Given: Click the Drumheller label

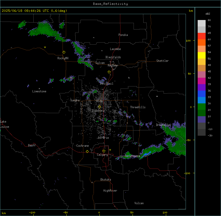Looking at the screenshot, I should [x=164, y=125].
